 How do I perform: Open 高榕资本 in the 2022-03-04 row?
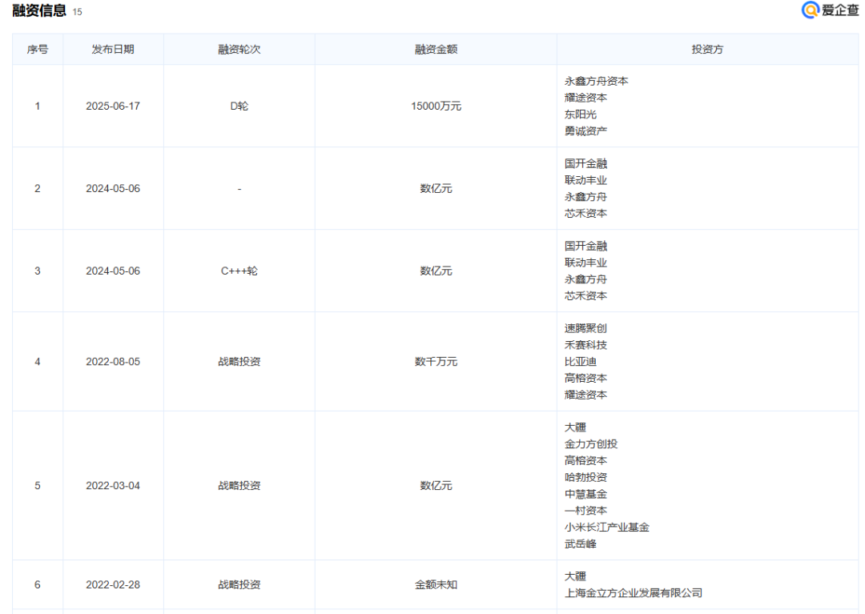click(585, 460)
